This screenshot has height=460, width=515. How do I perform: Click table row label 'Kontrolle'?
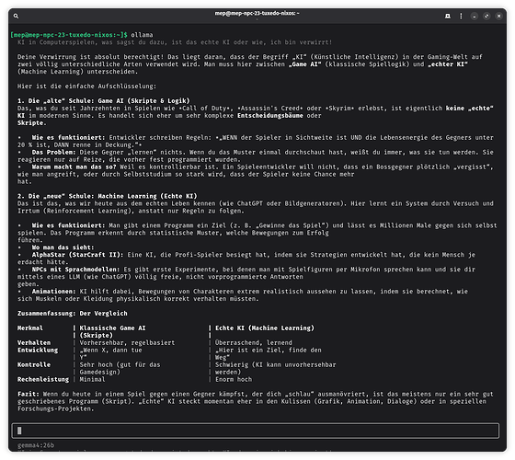34,364
